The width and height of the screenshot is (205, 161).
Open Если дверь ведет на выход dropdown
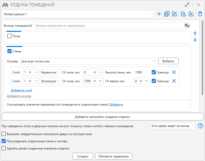pos(172,126)
